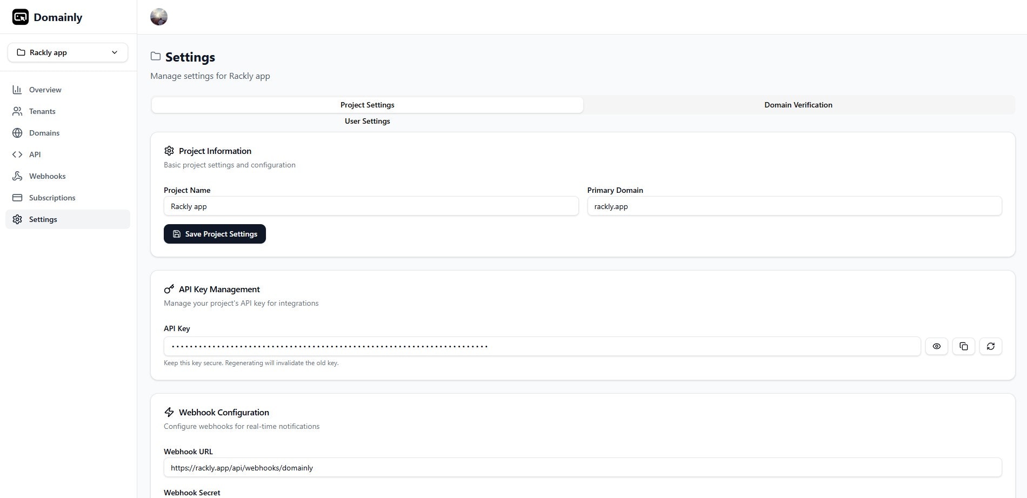Go to the Overview page
Image resolution: width=1027 pixels, height=498 pixels.
tap(68, 90)
